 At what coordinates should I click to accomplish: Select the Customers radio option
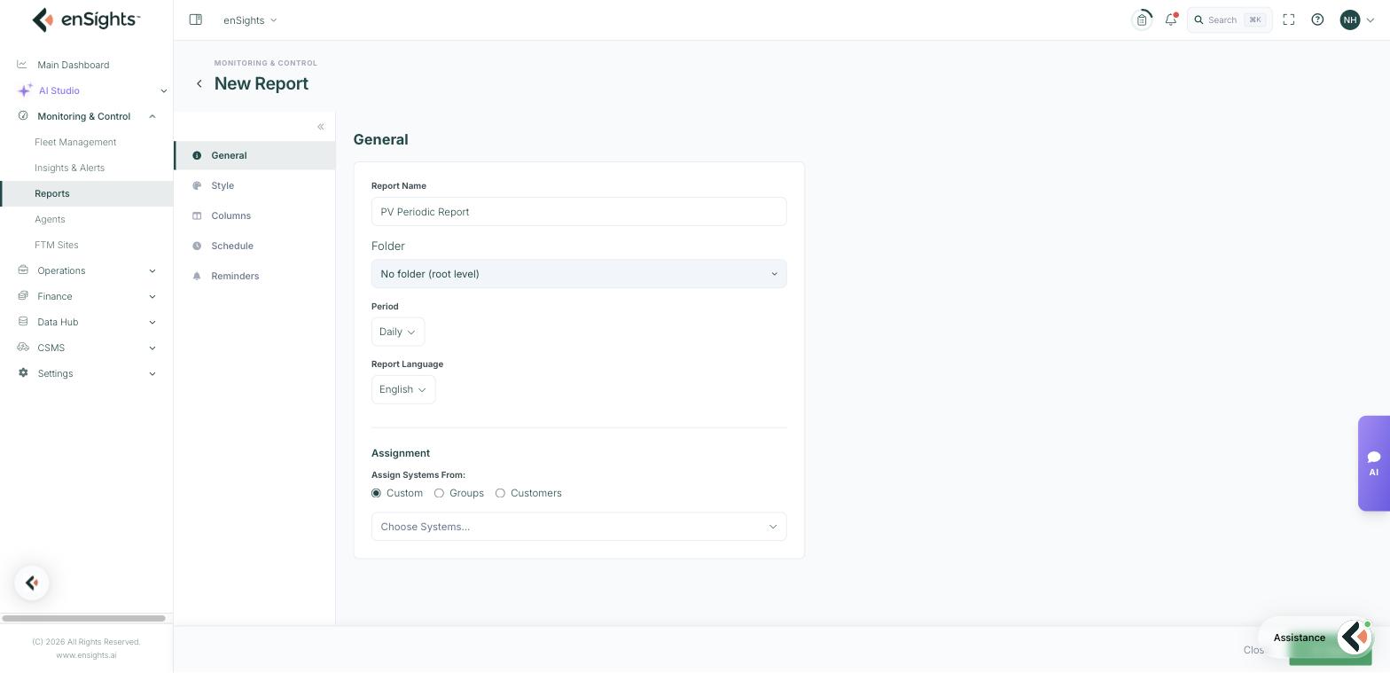500,493
